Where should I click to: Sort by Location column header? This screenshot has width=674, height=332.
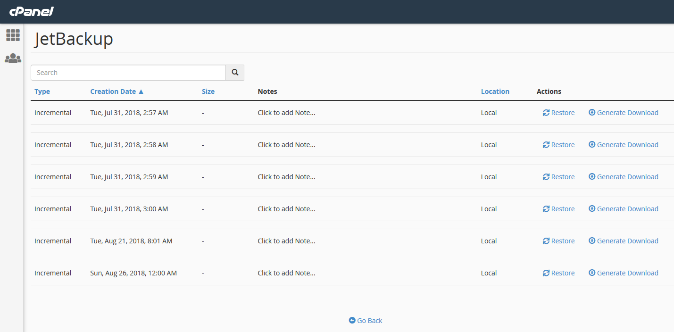[x=495, y=91]
